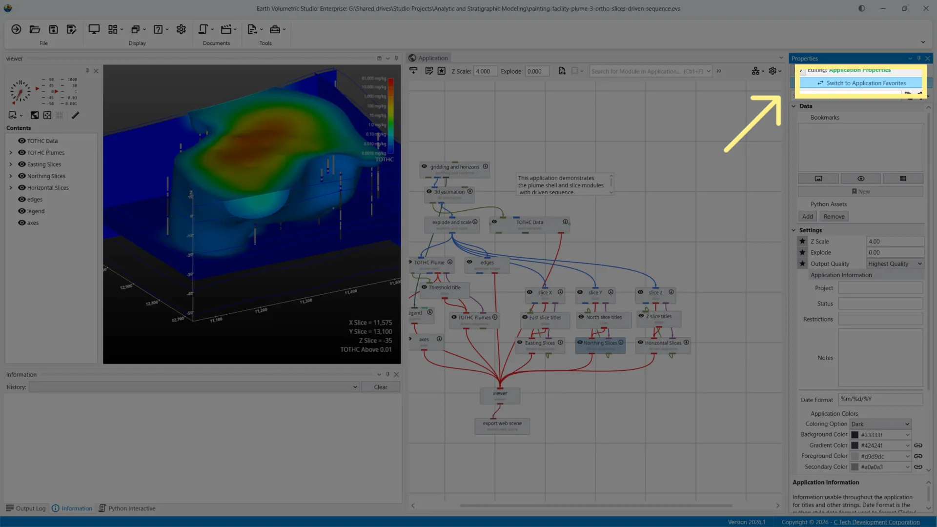
Task: Click the bookmark list icon button
Action: (x=903, y=179)
